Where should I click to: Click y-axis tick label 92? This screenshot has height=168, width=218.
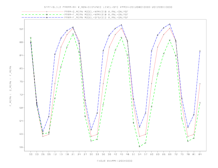pos(21,29)
